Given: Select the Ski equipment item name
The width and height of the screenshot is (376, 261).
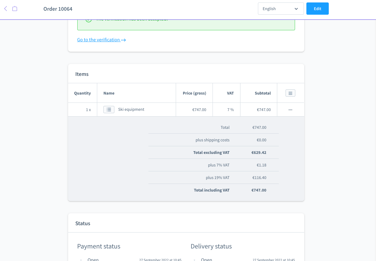Looking at the screenshot, I should (131, 110).
